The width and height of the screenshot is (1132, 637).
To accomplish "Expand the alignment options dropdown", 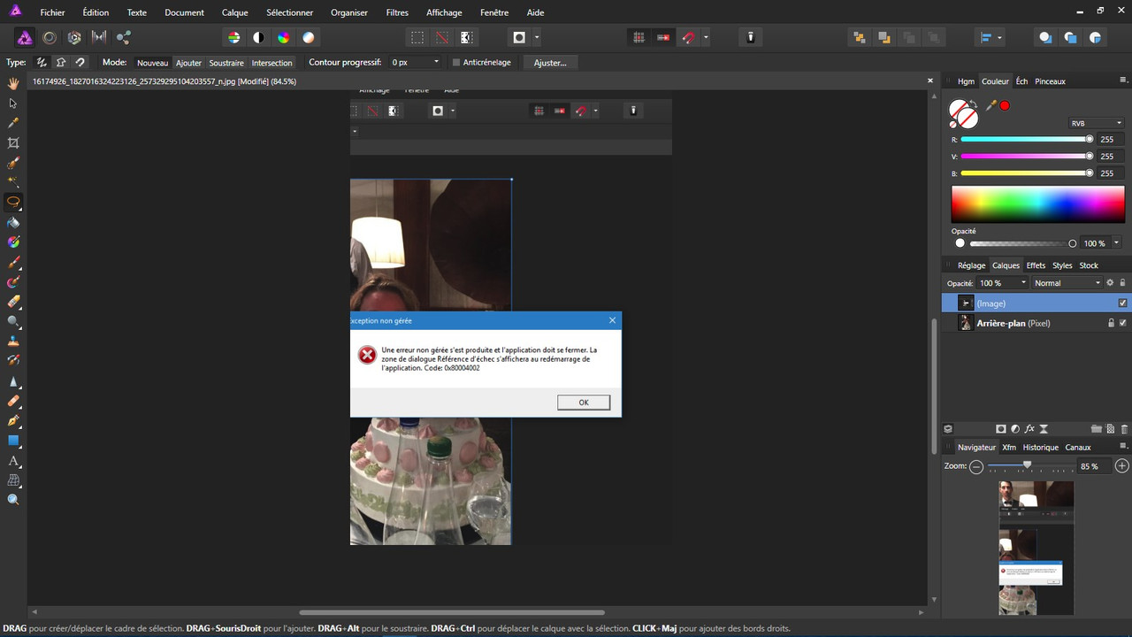I will click(1000, 37).
